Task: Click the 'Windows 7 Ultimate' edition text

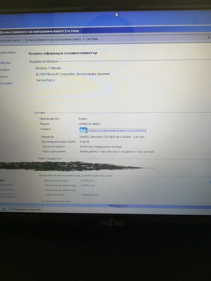Action: click(48, 68)
